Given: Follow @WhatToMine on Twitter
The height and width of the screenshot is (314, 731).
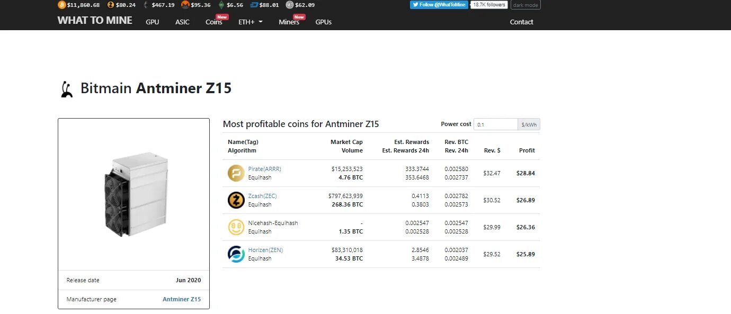Looking at the screenshot, I should coord(439,5).
